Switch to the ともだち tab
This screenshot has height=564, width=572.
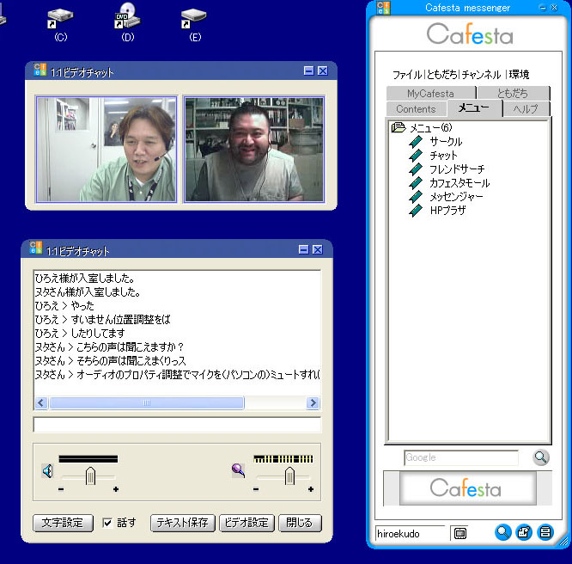coord(514,94)
